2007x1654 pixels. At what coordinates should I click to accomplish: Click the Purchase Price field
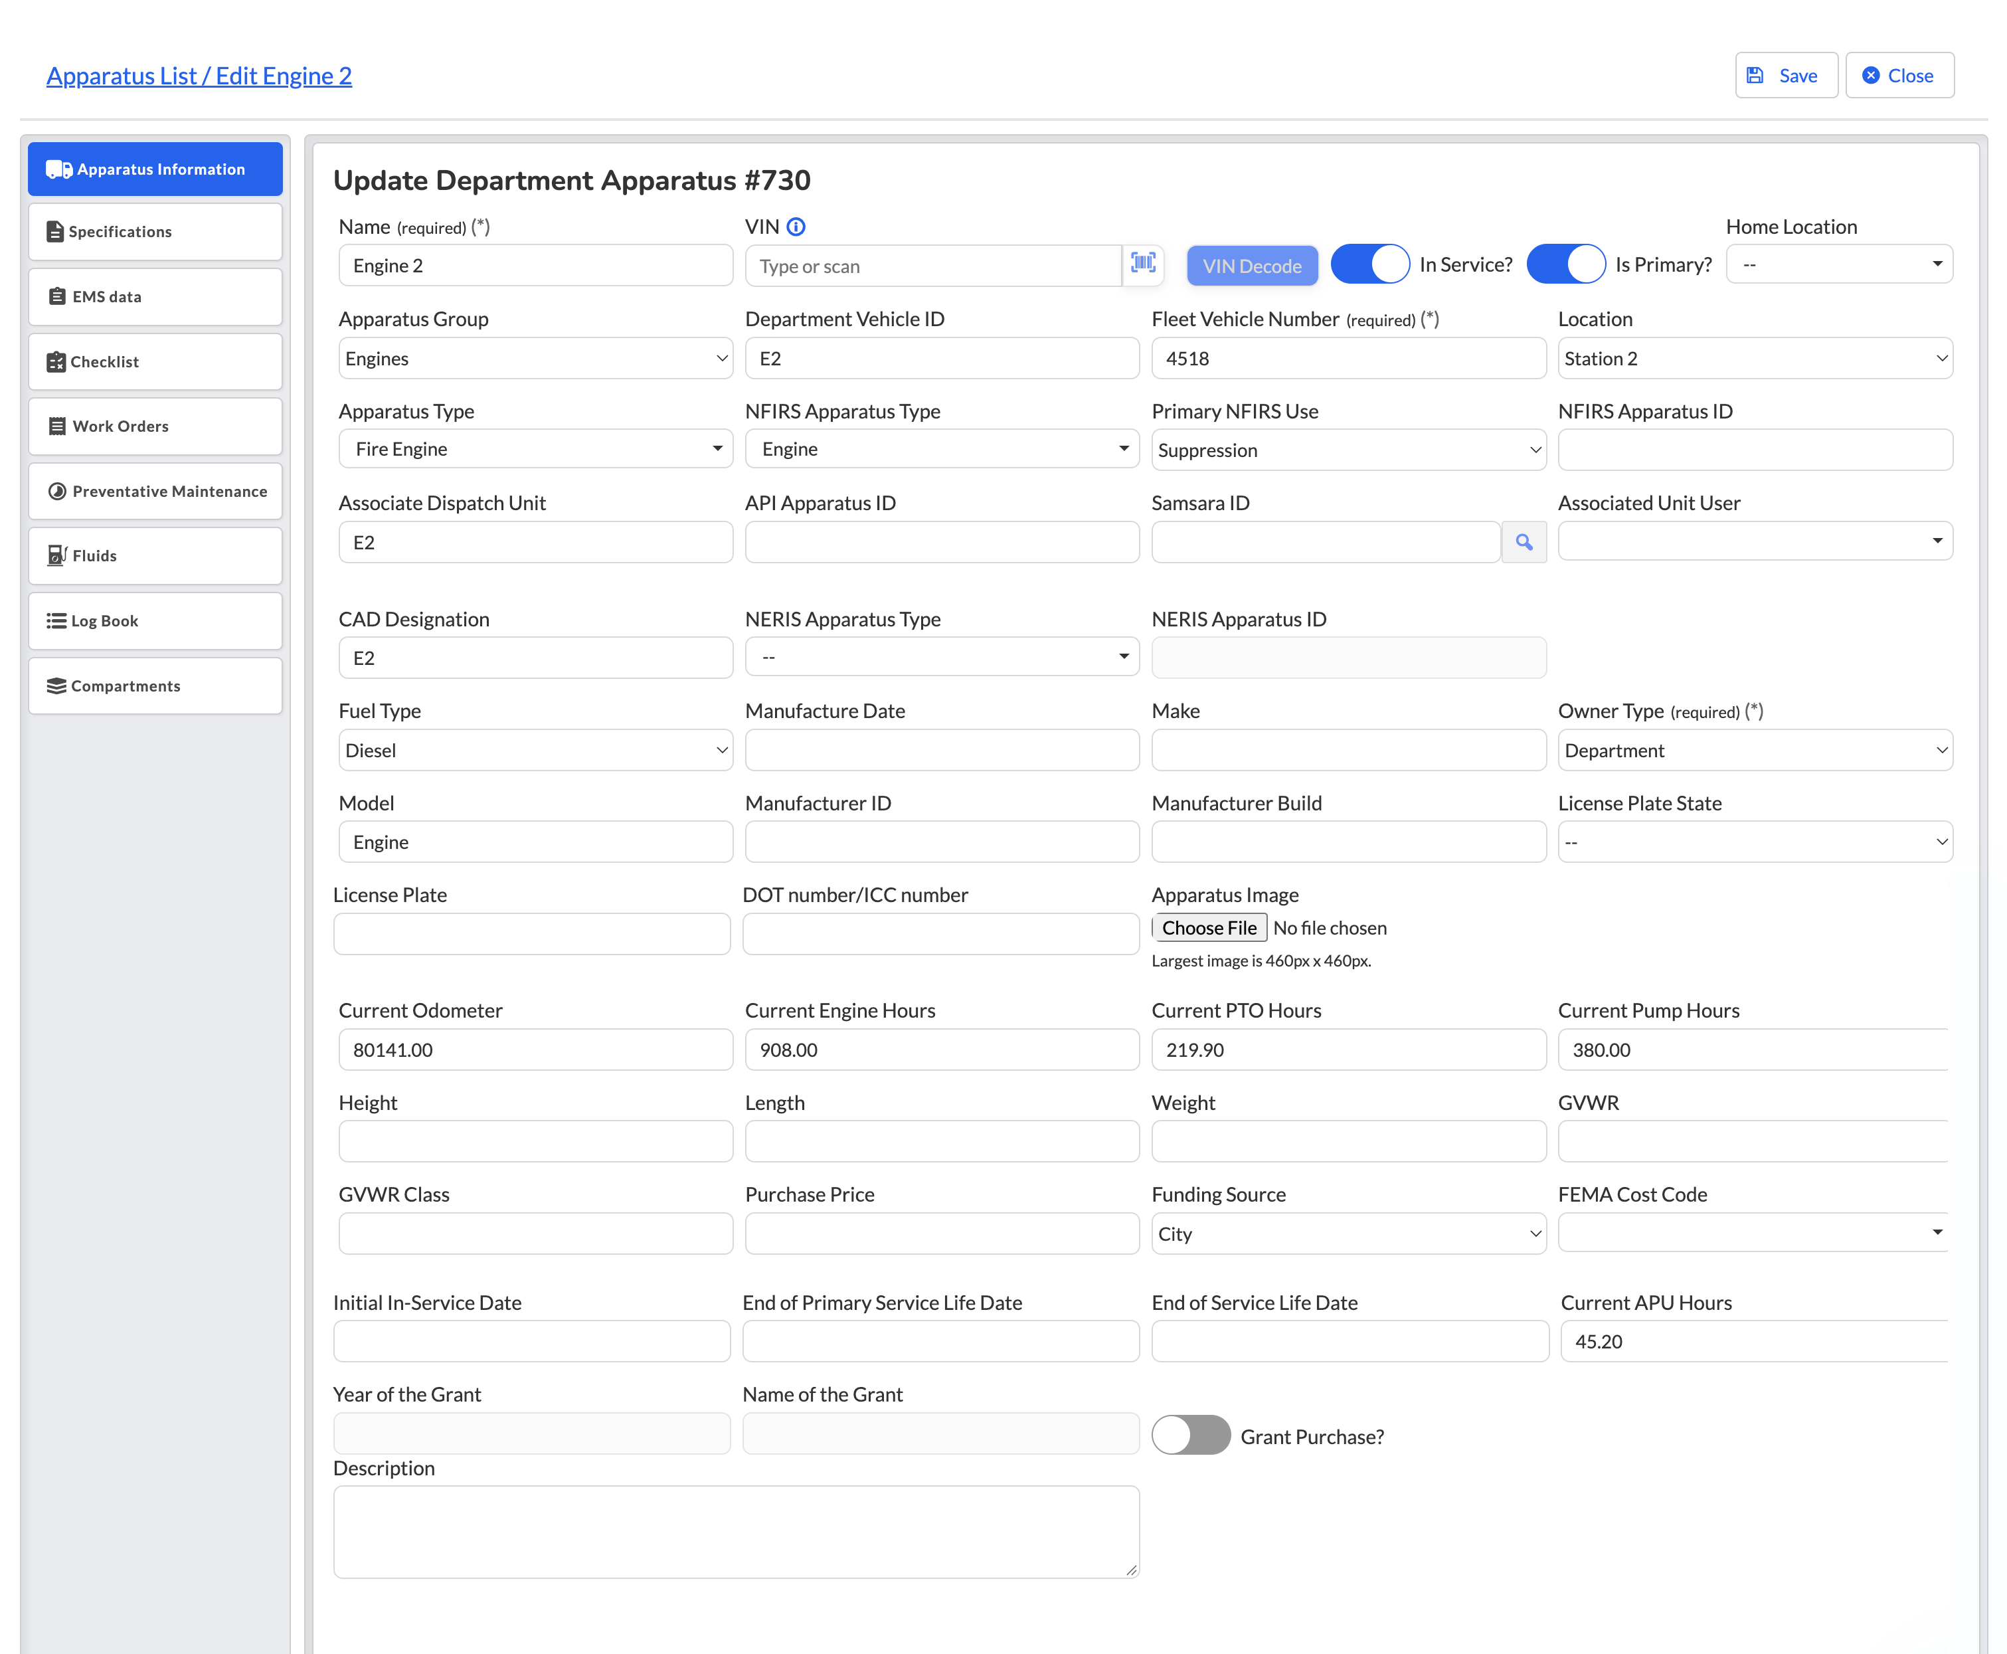coord(942,1234)
